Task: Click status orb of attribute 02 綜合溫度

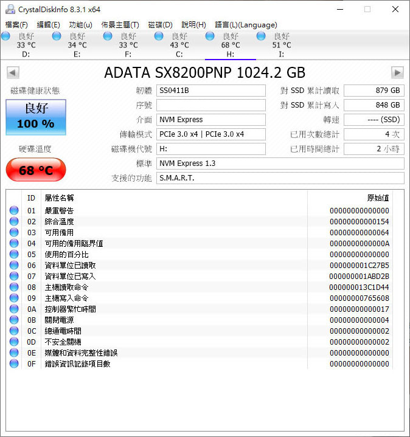Action: tap(14, 221)
